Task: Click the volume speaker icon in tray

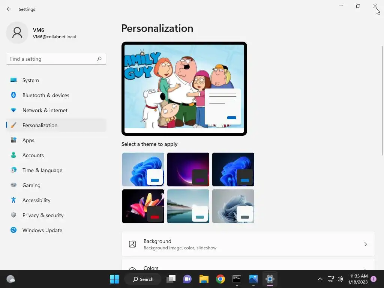Action: tap(340, 279)
